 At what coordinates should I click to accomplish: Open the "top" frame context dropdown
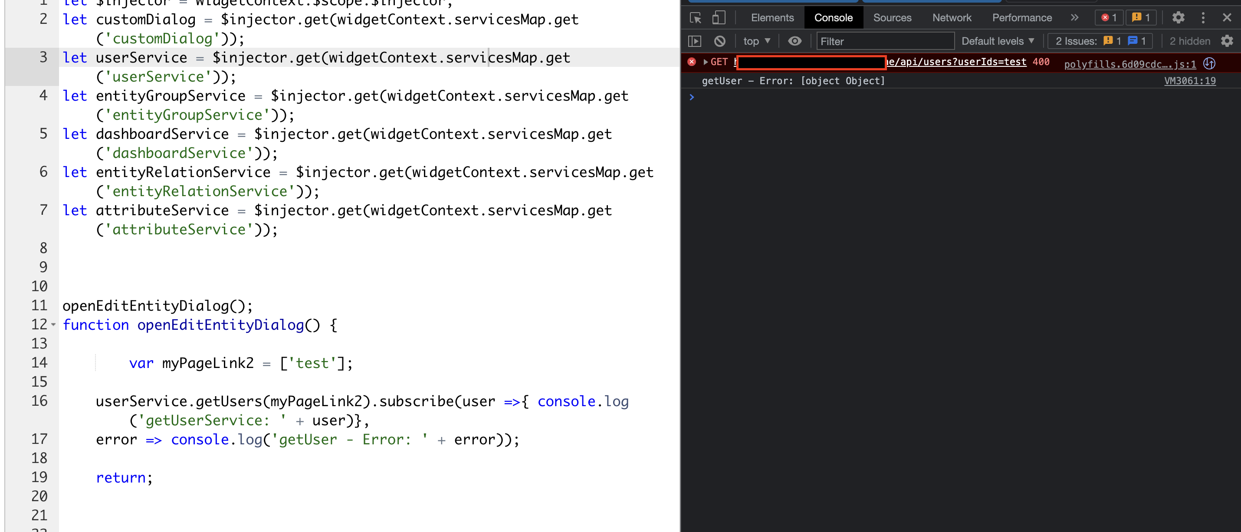(x=756, y=41)
